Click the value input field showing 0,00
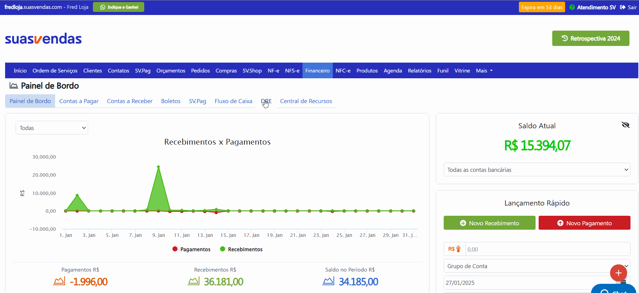The width and height of the screenshot is (639, 293). pyautogui.click(x=547, y=249)
